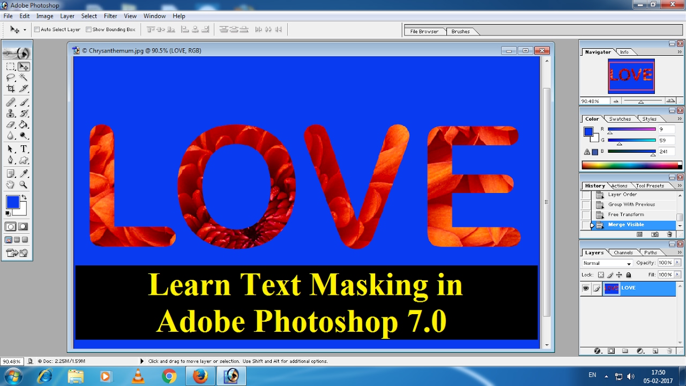
Task: Create new snapshot in History panel
Action: [655, 234]
